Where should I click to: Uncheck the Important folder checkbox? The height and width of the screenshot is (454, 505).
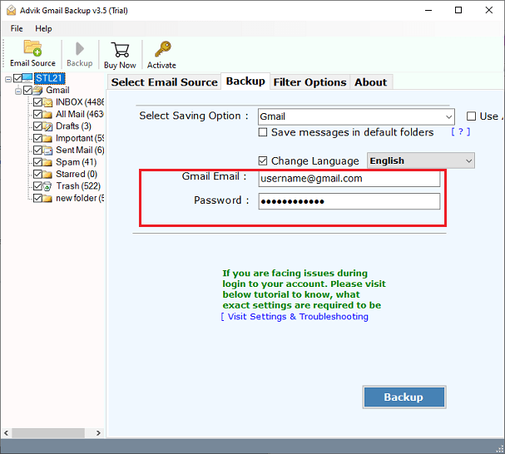pos(37,139)
